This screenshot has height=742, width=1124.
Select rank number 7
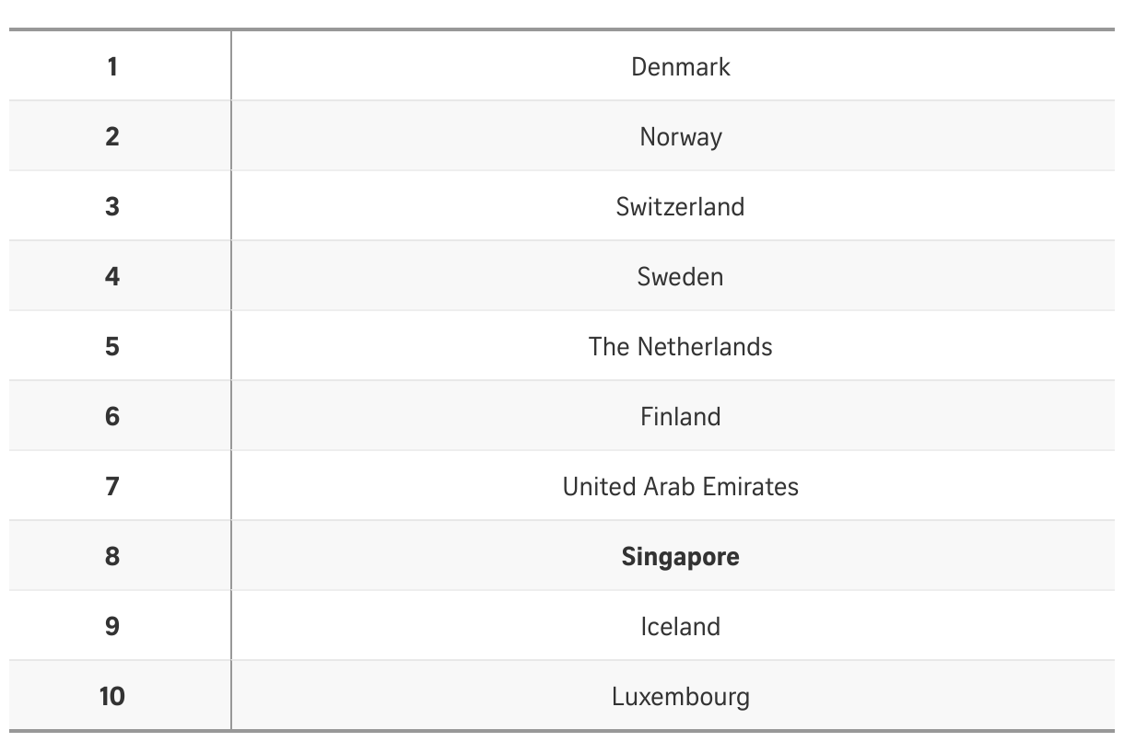[x=112, y=487]
